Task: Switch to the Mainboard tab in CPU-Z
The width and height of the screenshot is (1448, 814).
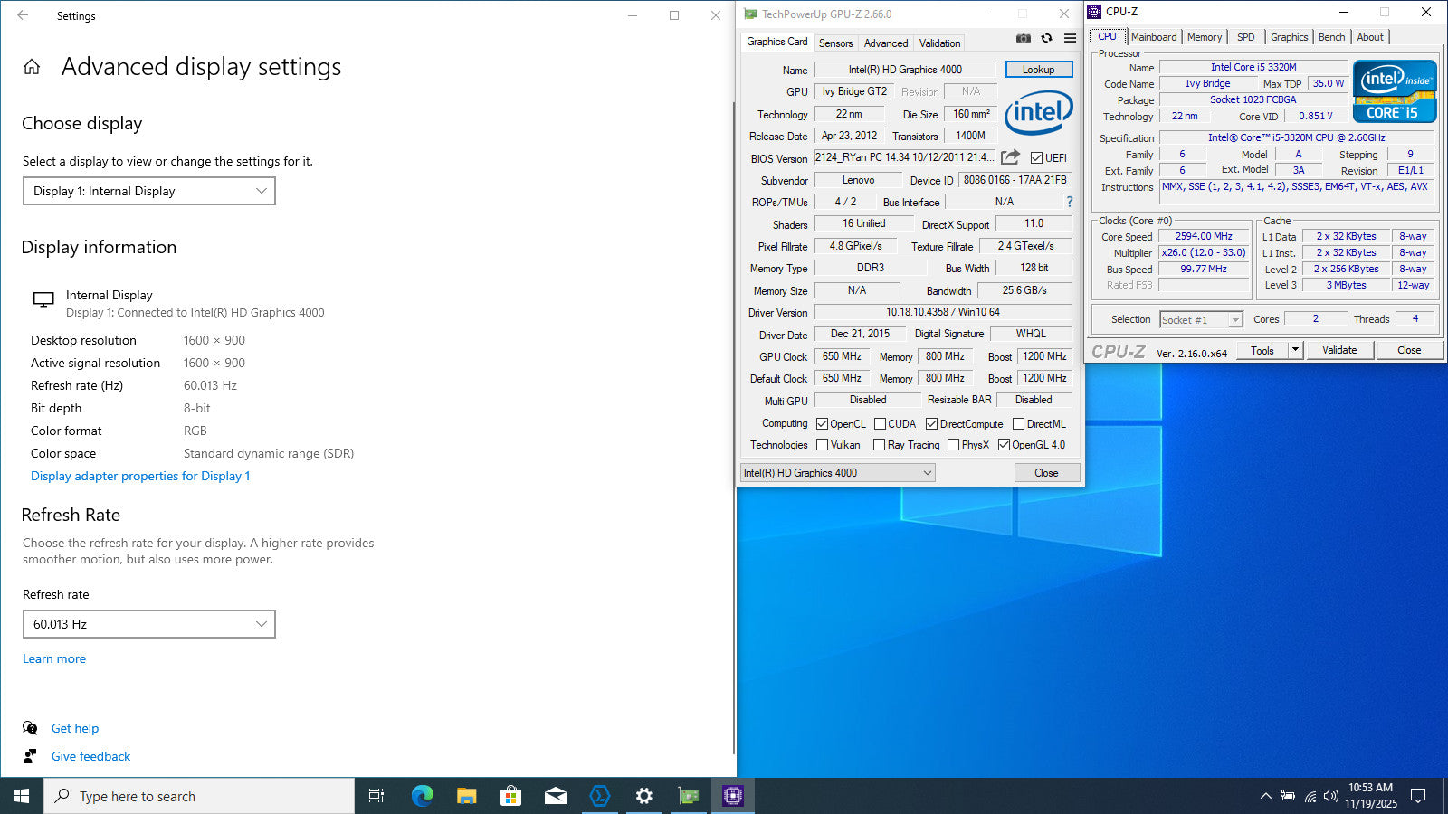Action: [x=1153, y=37]
